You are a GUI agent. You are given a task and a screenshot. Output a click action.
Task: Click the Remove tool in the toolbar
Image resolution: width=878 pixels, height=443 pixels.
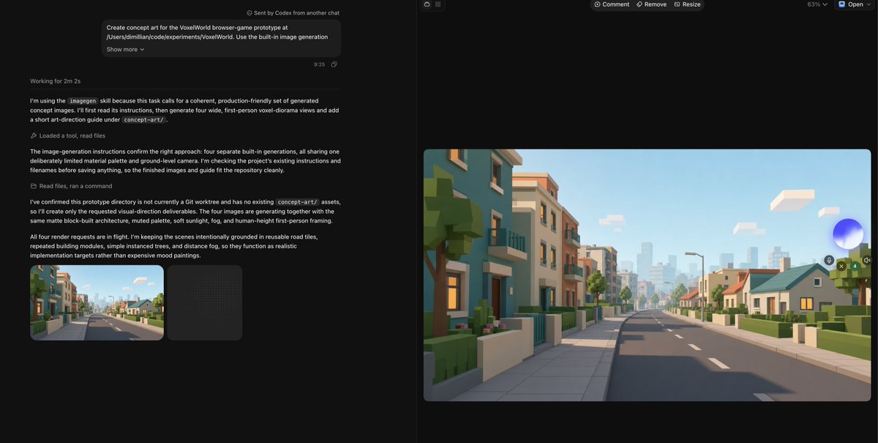[x=651, y=4]
